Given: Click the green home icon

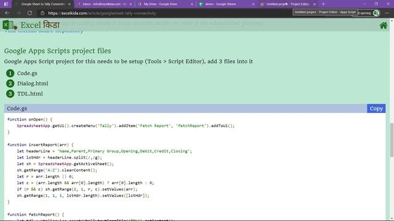Looking at the screenshot, I should point(383,25).
